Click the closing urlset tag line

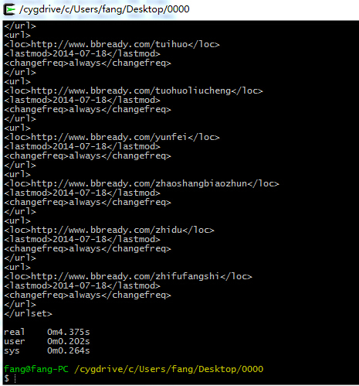point(28,313)
